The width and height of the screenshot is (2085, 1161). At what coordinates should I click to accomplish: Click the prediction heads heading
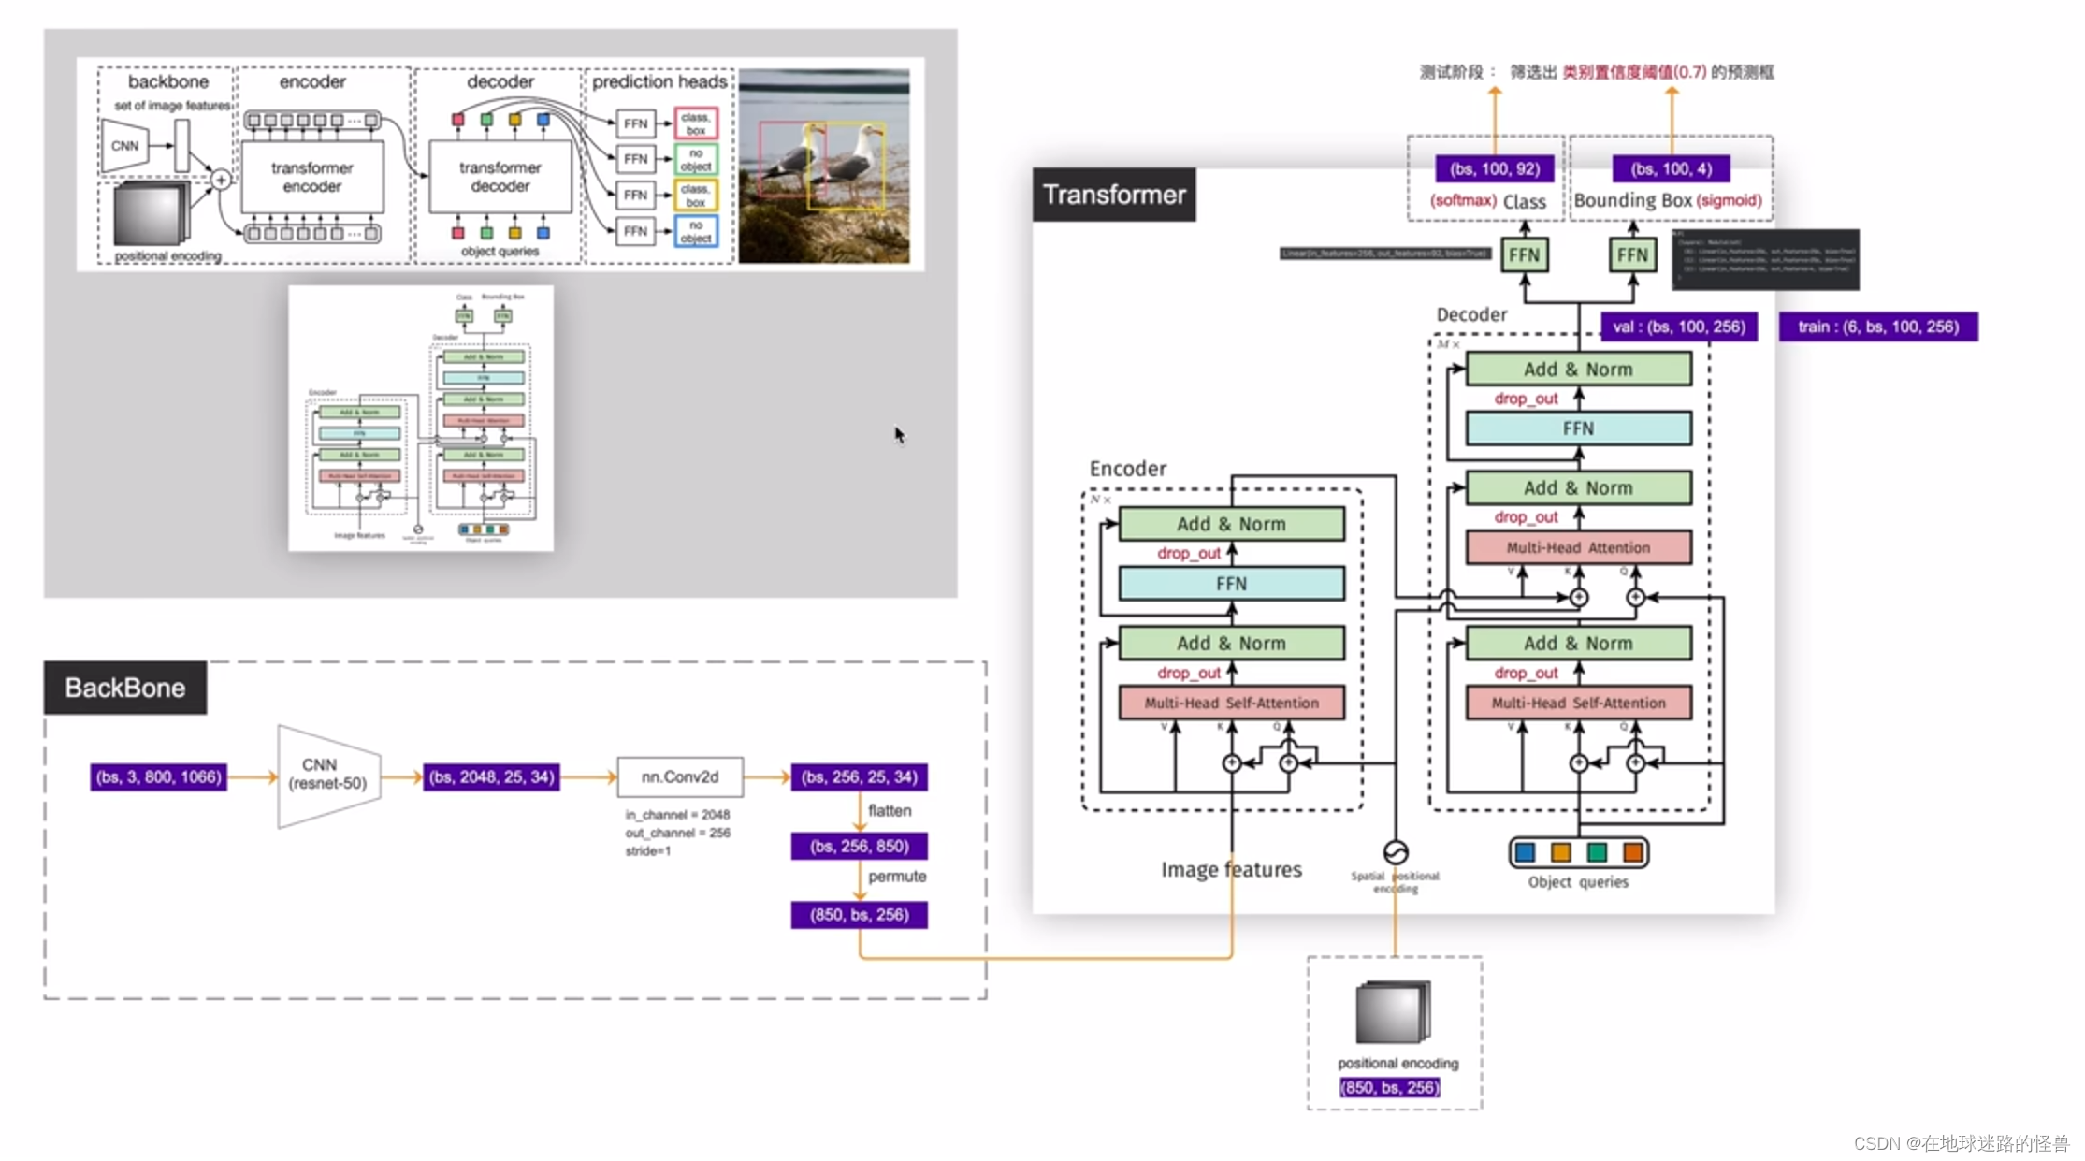[x=659, y=81]
